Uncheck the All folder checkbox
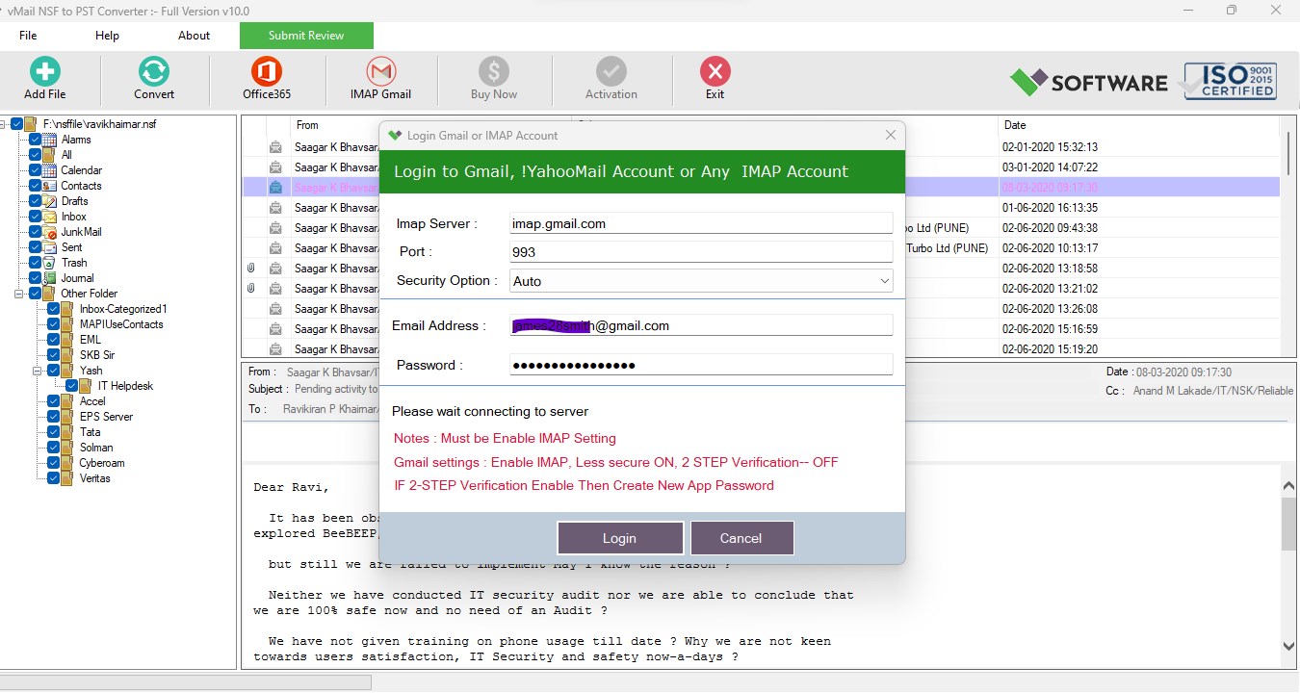 click(x=36, y=155)
